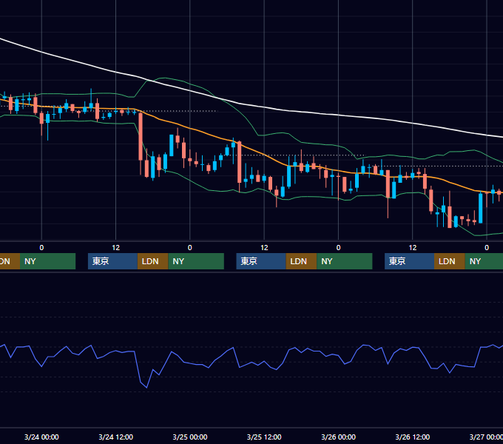
Task: Click the 3/26 00:00 date label
Action: (339, 437)
